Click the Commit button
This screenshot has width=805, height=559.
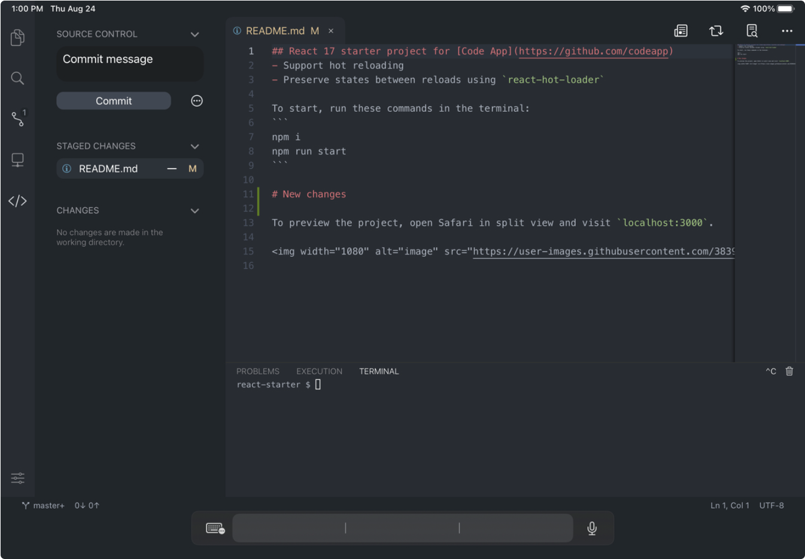click(114, 101)
